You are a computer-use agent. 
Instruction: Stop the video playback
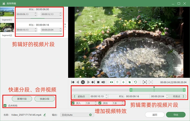pyautogui.click(x=98, y=82)
